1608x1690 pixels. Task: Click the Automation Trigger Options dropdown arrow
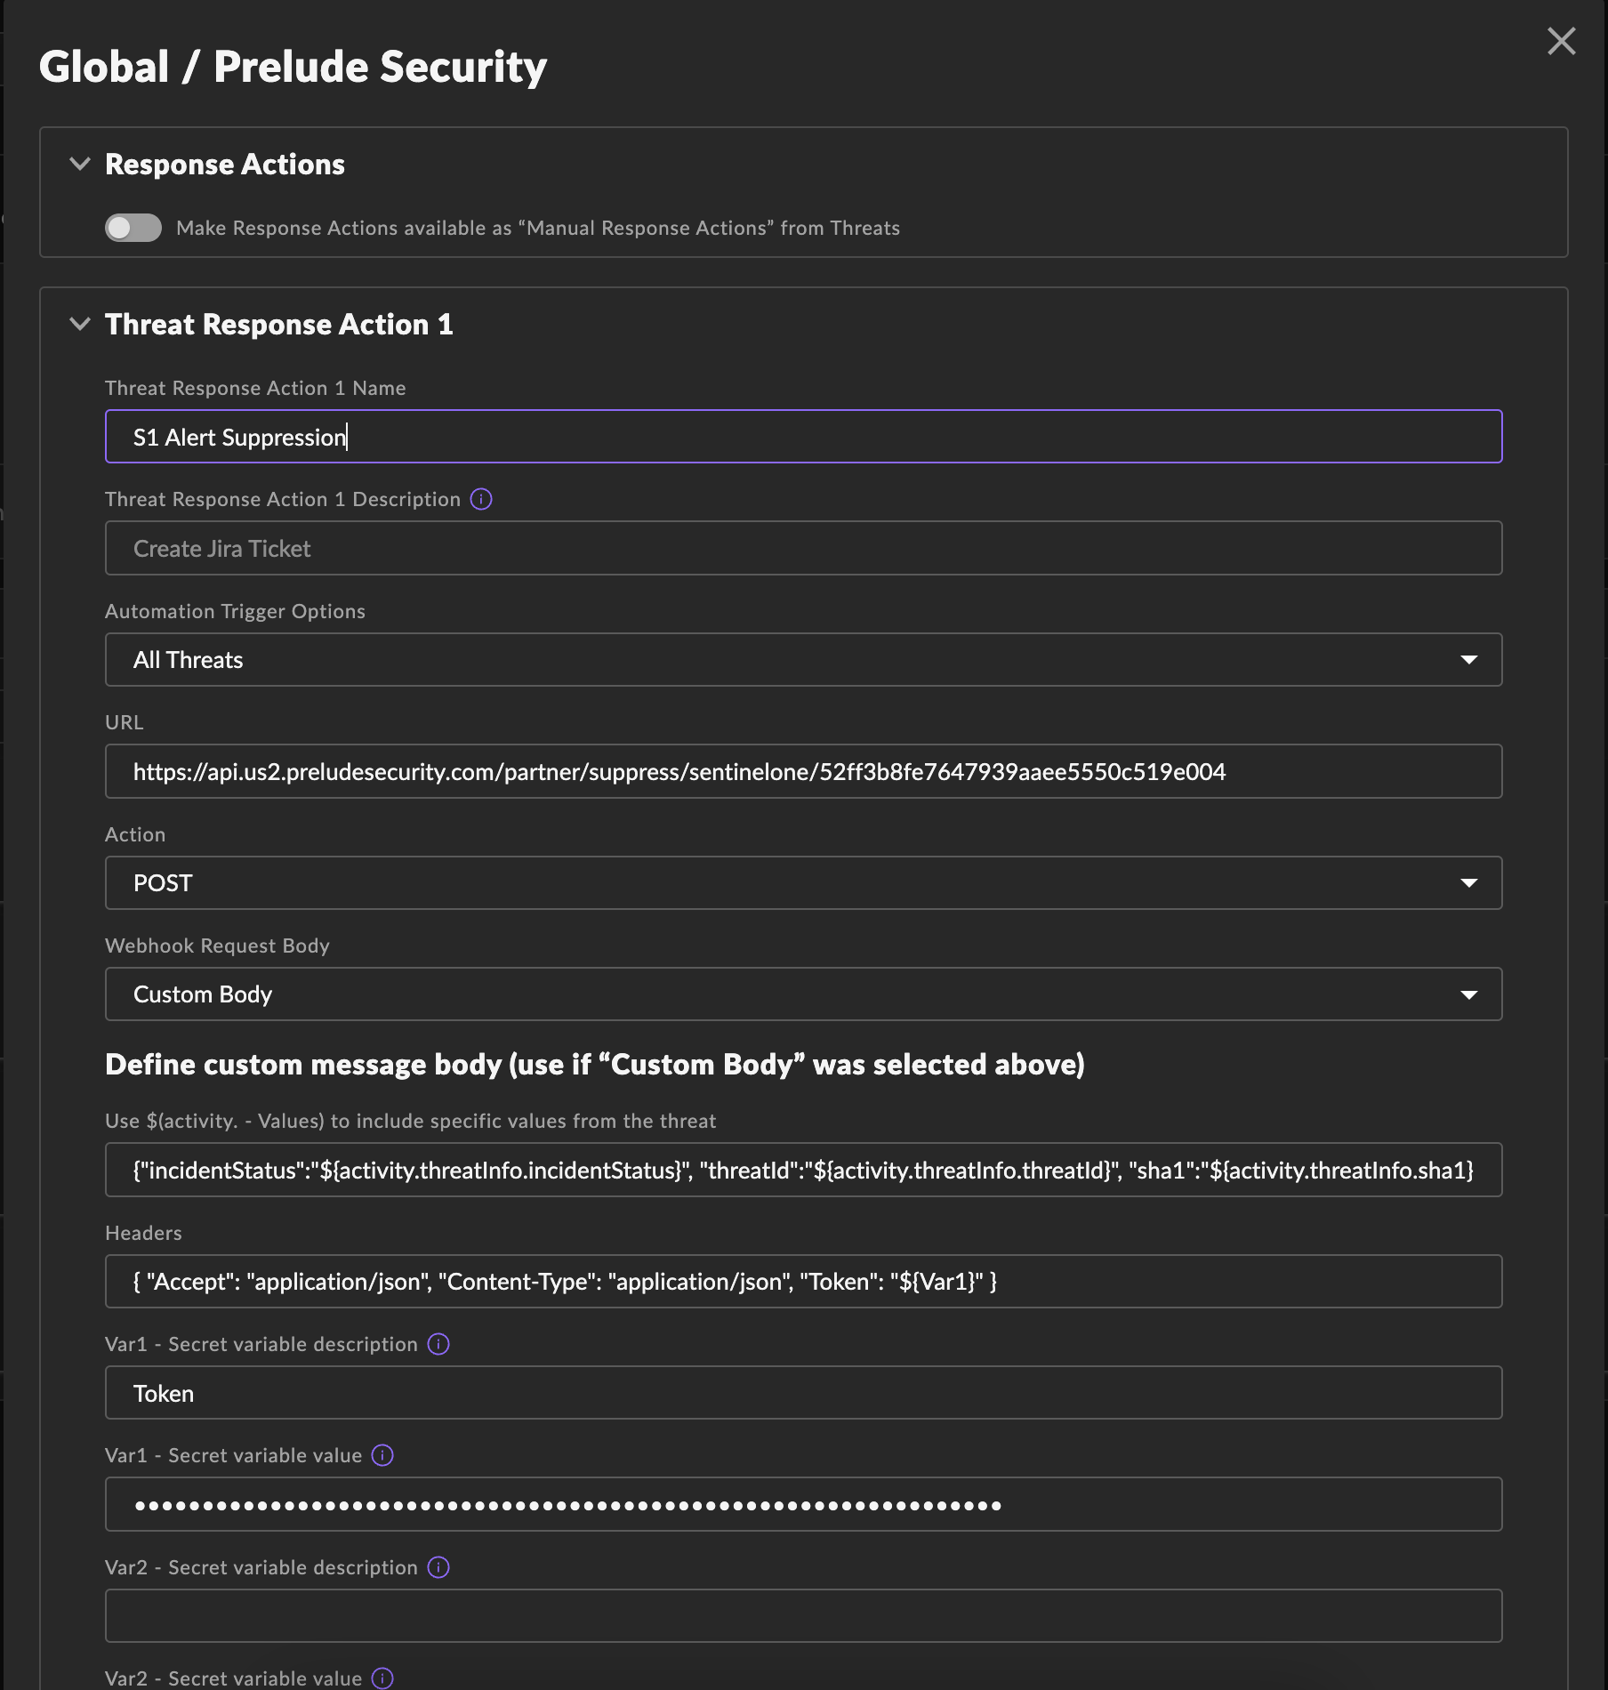tap(1468, 660)
